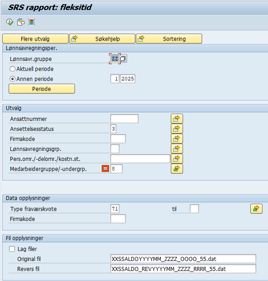Open Søkehjelp search help button
This screenshot has height=281, width=268.
coord(102,39)
